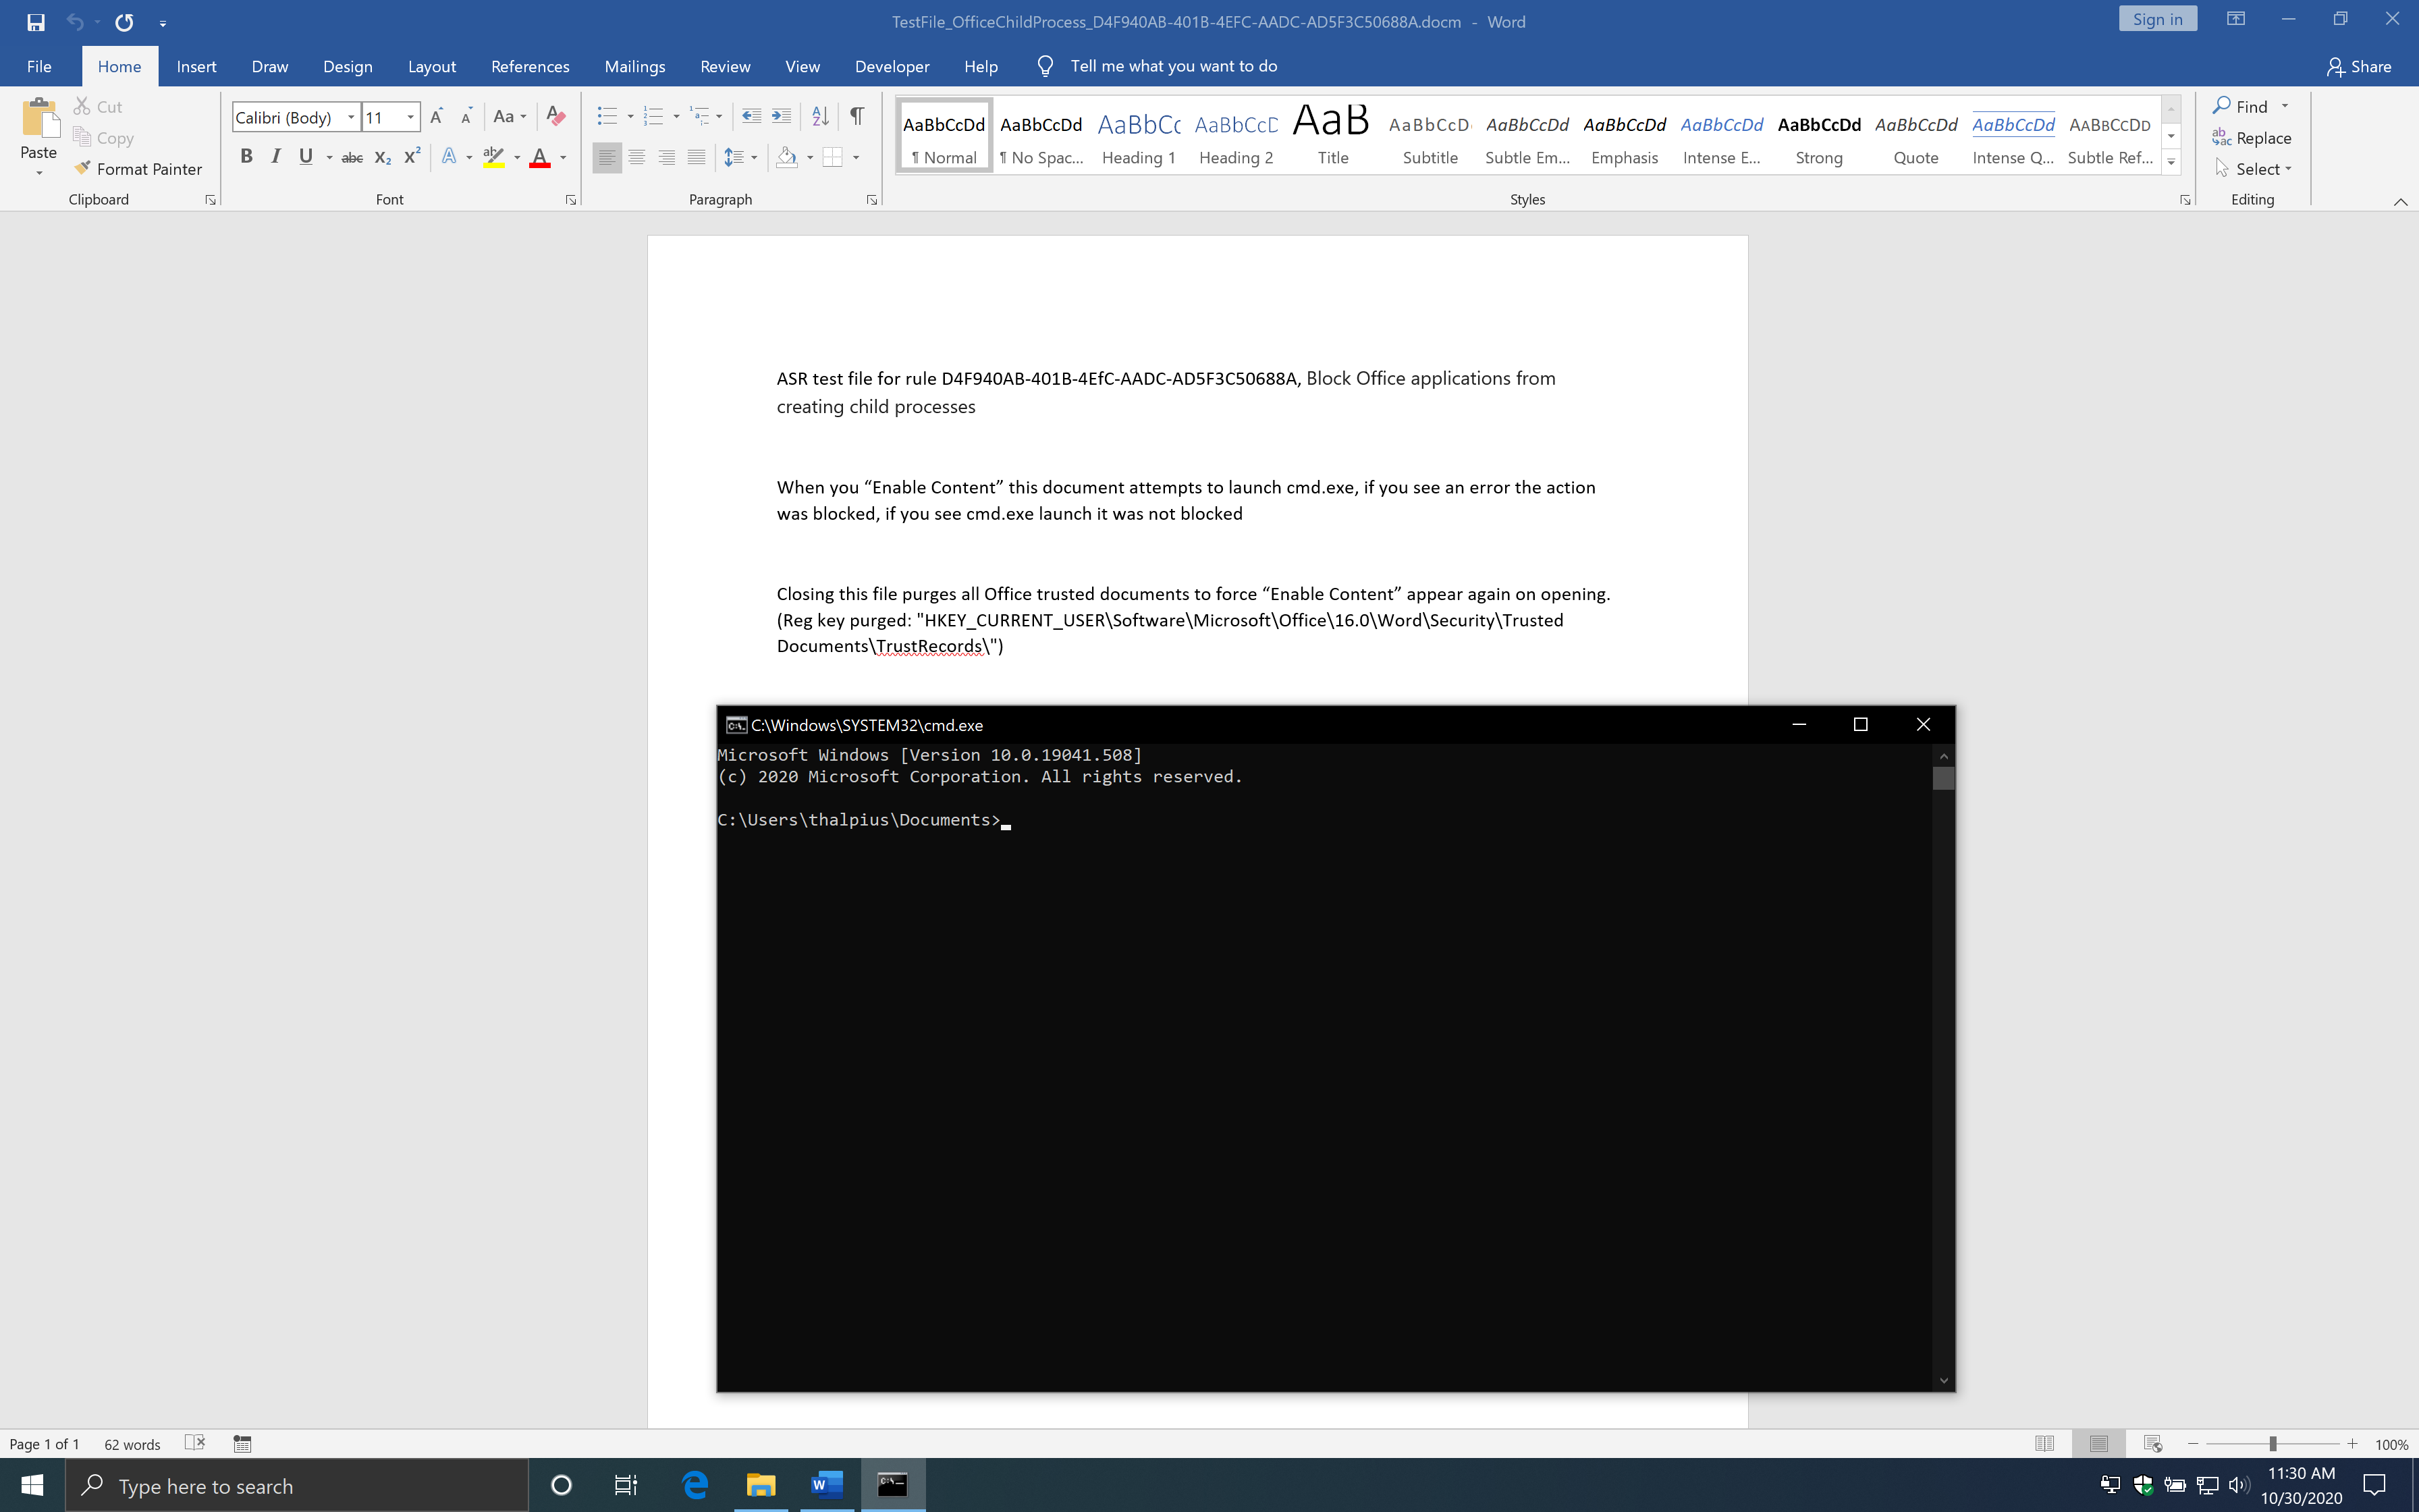Open the Insert ribbon tab
The image size is (2419, 1512).
point(196,66)
